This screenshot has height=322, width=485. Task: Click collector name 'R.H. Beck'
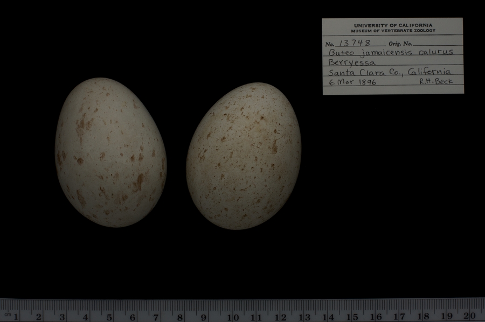point(436,81)
